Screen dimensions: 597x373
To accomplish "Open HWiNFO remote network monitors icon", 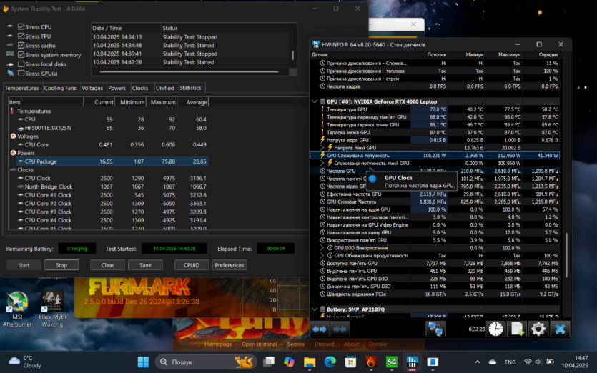I will point(435,329).
